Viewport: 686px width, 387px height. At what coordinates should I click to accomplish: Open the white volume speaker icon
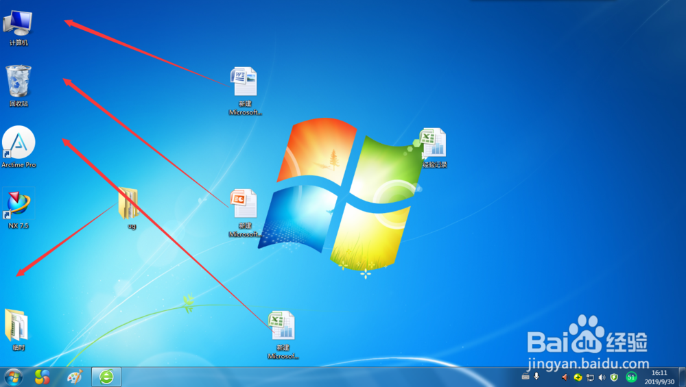pos(602,377)
